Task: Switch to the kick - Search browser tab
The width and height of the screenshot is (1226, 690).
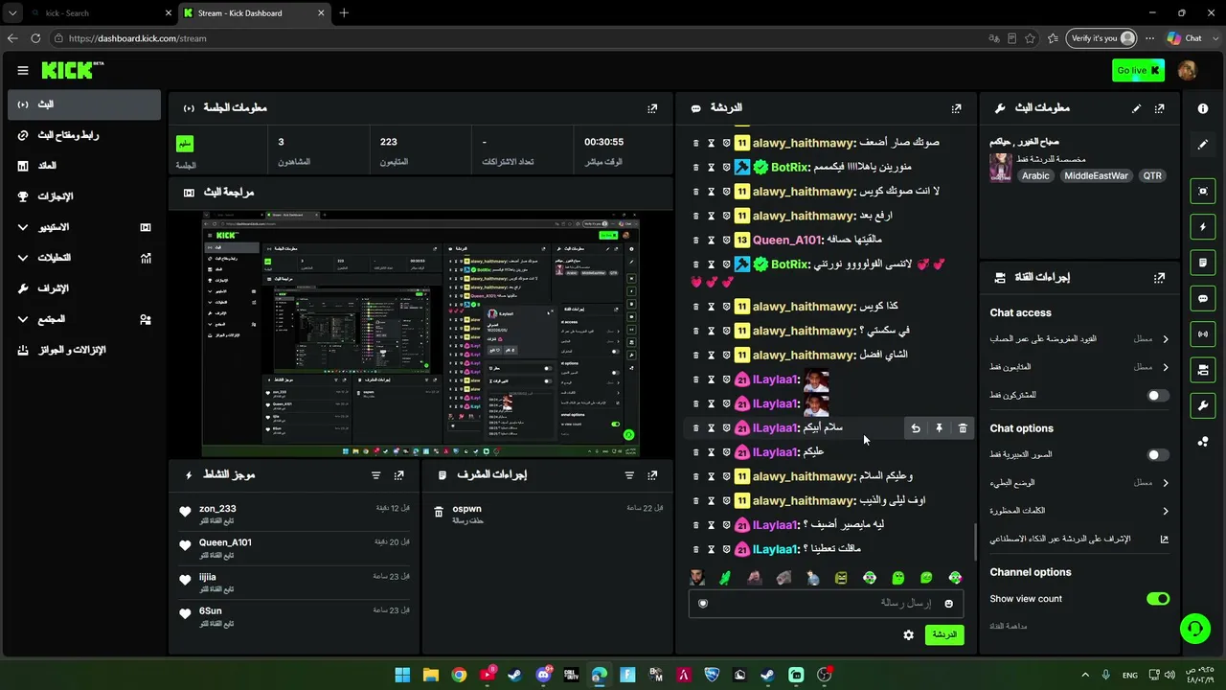Action: coord(101,13)
